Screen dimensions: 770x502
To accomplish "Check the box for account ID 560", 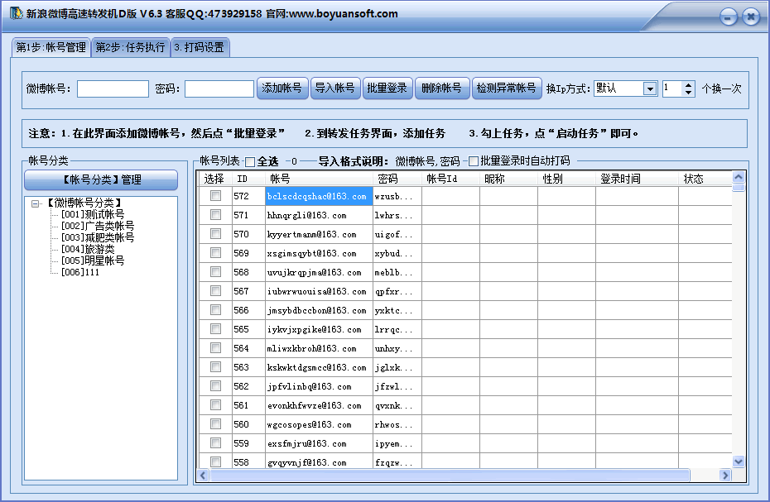I will tap(215, 424).
